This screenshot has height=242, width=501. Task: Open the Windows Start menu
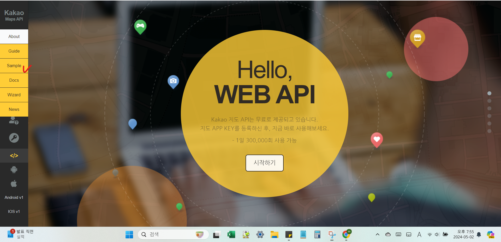[x=129, y=235]
